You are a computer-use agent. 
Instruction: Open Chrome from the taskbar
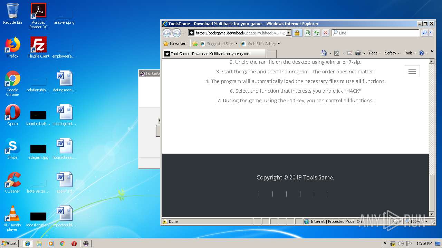[x=62, y=243]
